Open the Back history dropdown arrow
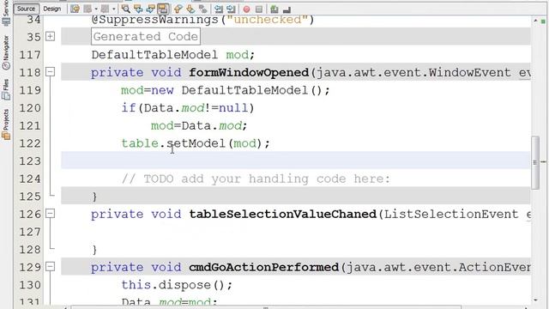Viewport: 549px width, 309px height. coord(96,9)
